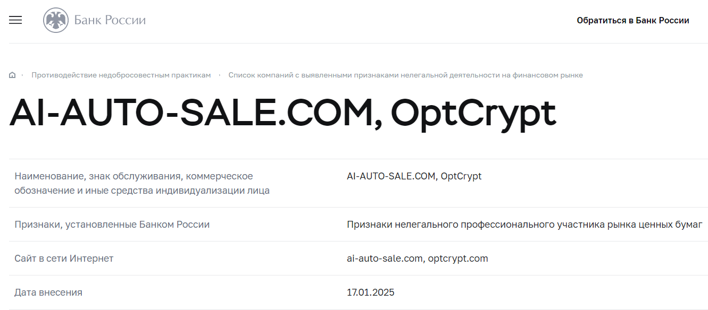Go to «Противодействие недобросовестным практикам» breadcrumb

tap(121, 75)
